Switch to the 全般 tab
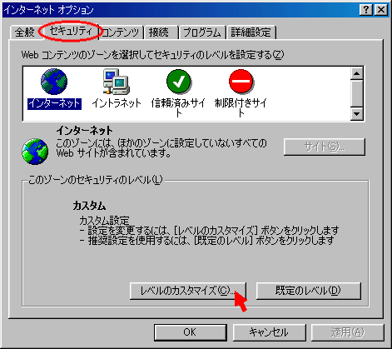Viewport: 392px width, 349px height. pos(24,32)
